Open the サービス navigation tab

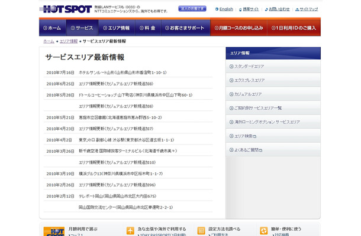click(x=82, y=28)
